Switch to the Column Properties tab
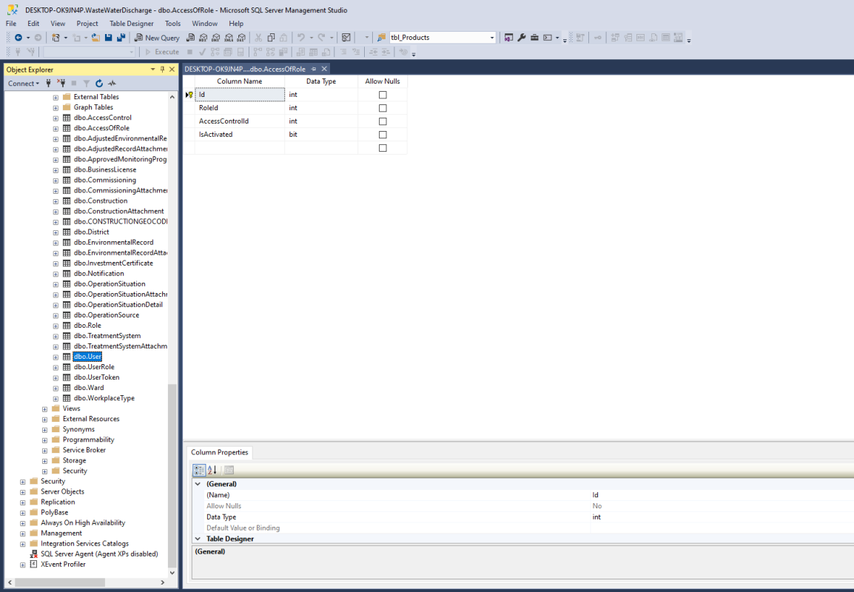 tap(220, 452)
